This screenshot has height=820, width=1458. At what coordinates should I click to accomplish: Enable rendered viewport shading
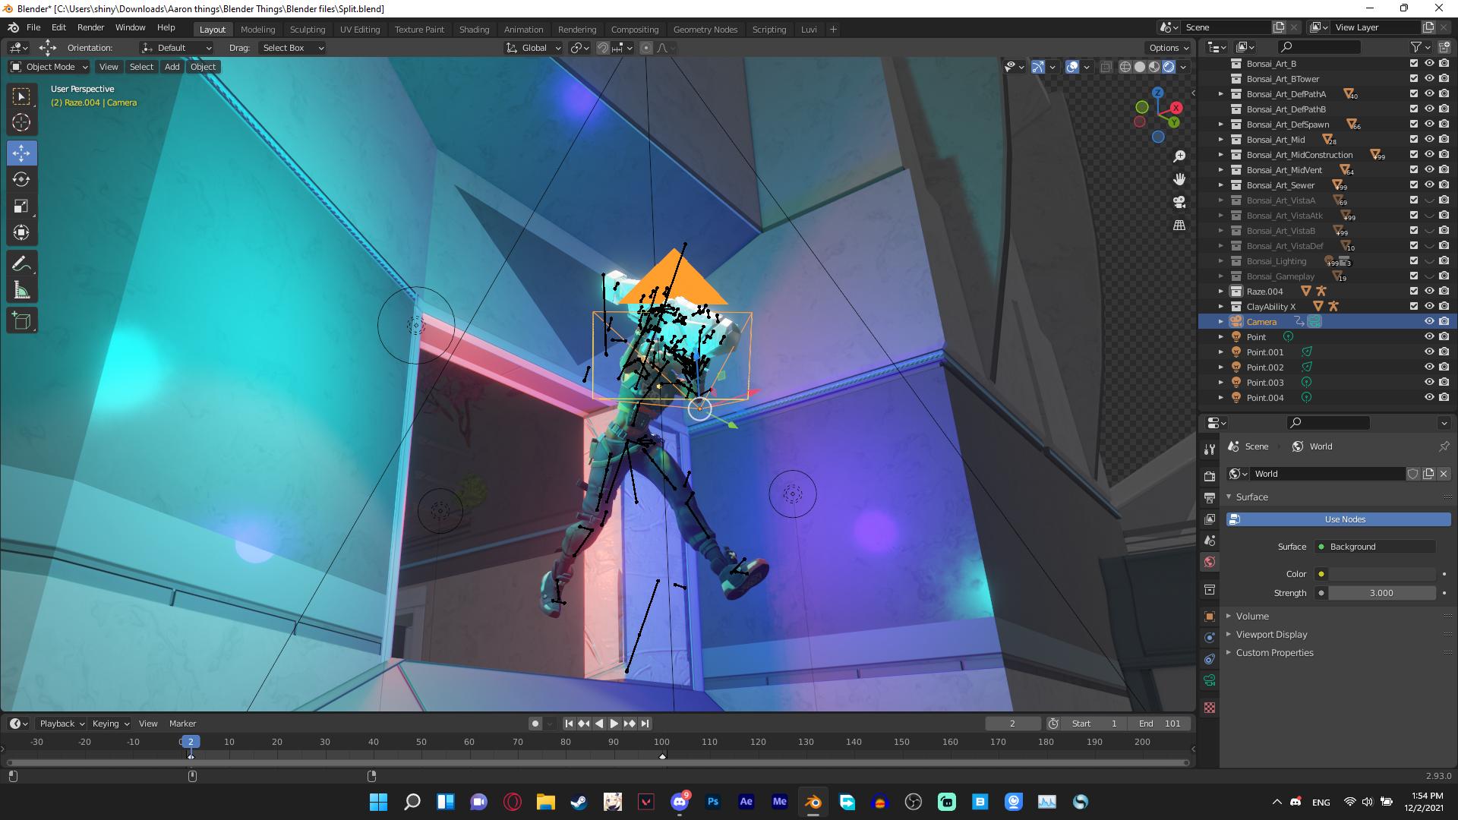tap(1168, 67)
